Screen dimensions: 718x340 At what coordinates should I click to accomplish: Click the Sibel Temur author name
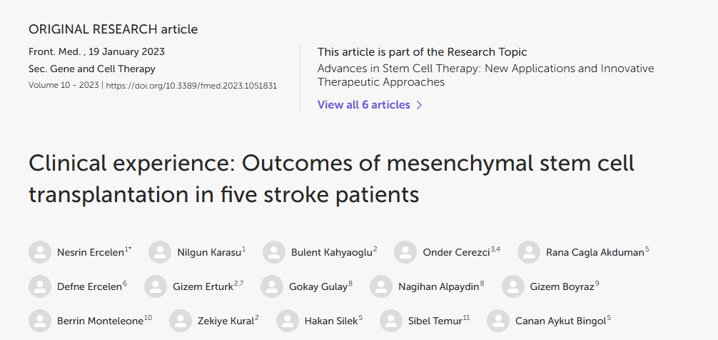434,321
